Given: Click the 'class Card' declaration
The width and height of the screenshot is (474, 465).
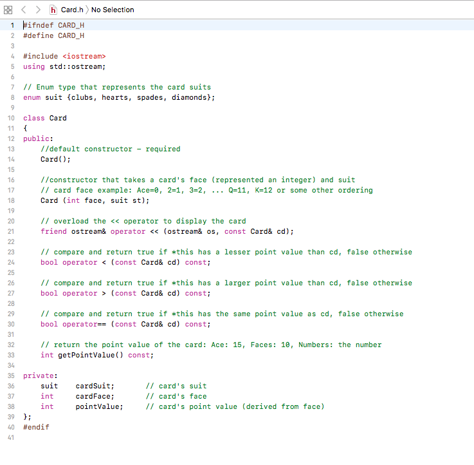Looking at the screenshot, I should tap(45, 118).
